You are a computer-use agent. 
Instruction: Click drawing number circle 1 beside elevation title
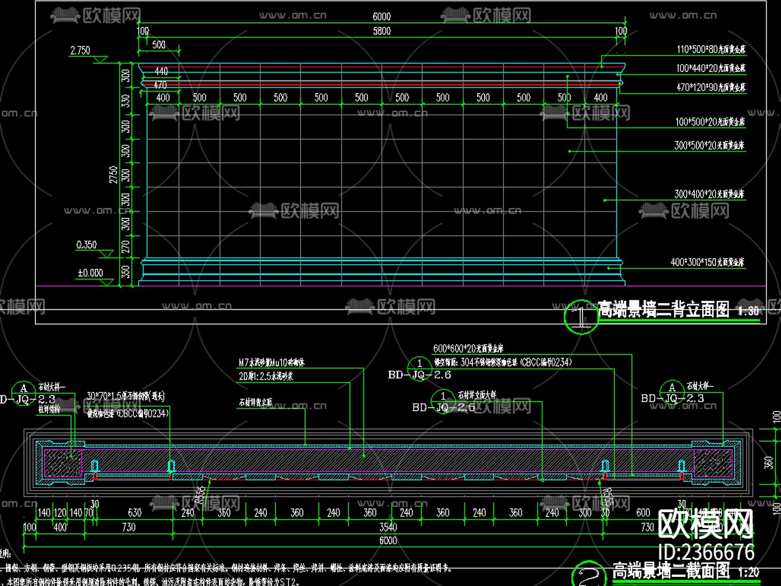[x=580, y=317]
